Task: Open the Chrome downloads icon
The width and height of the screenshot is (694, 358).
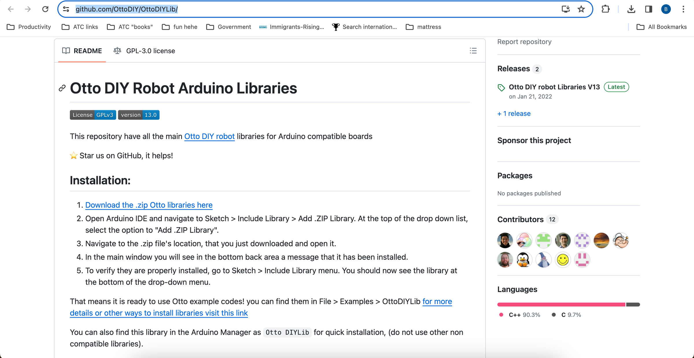Action: tap(631, 9)
